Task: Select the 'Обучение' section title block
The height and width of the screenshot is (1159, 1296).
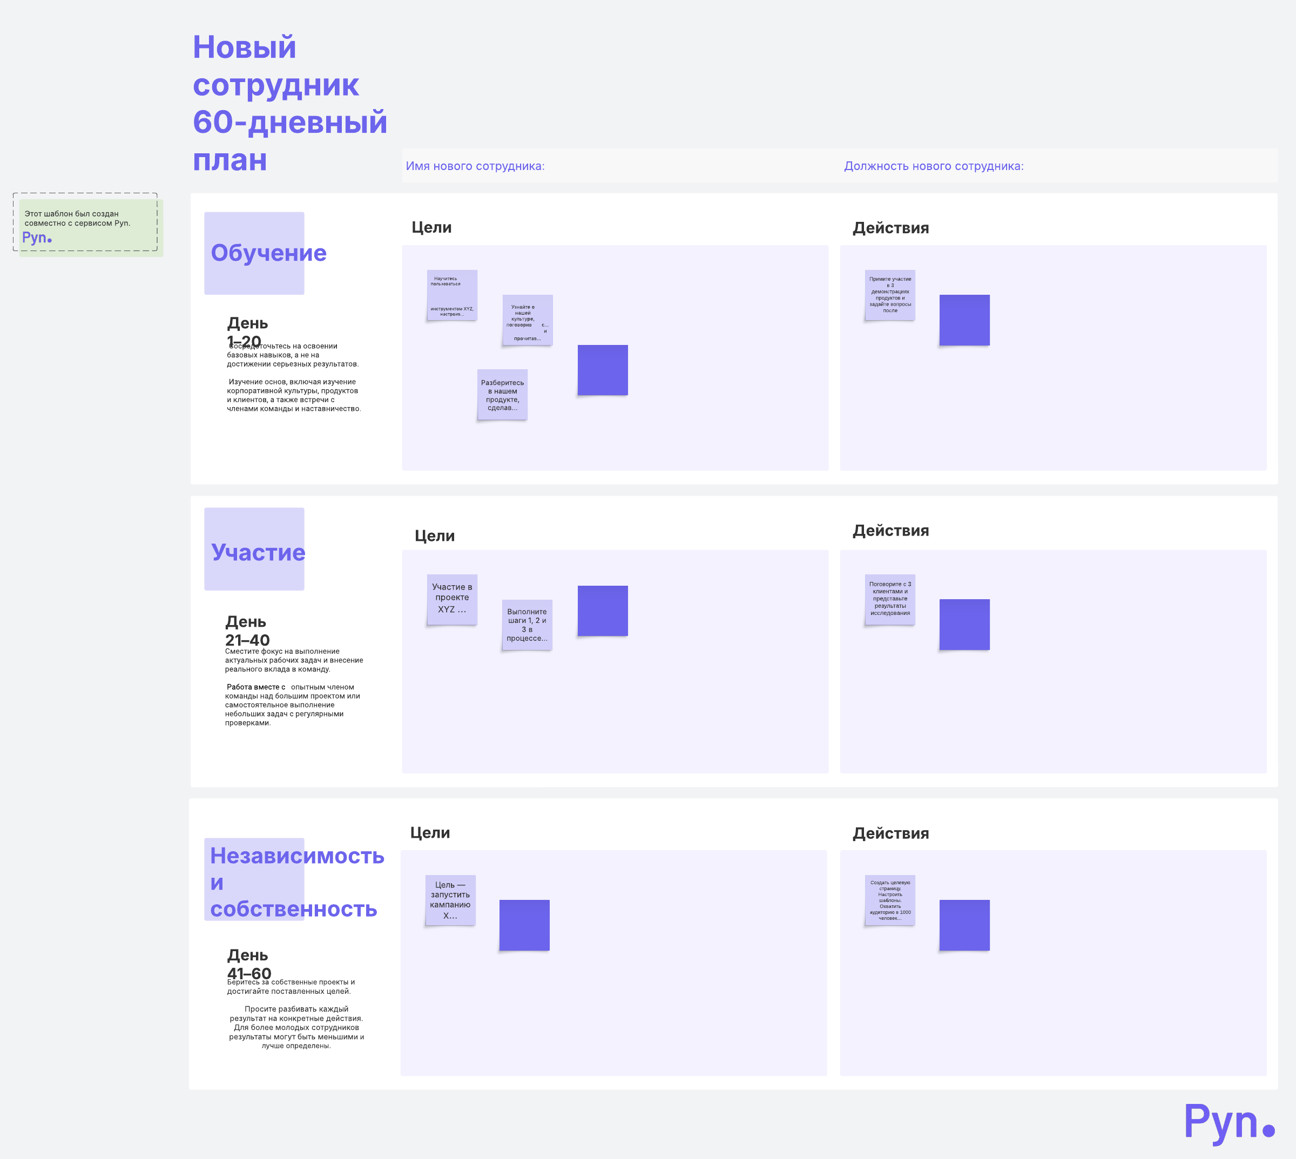Action: pos(254,253)
